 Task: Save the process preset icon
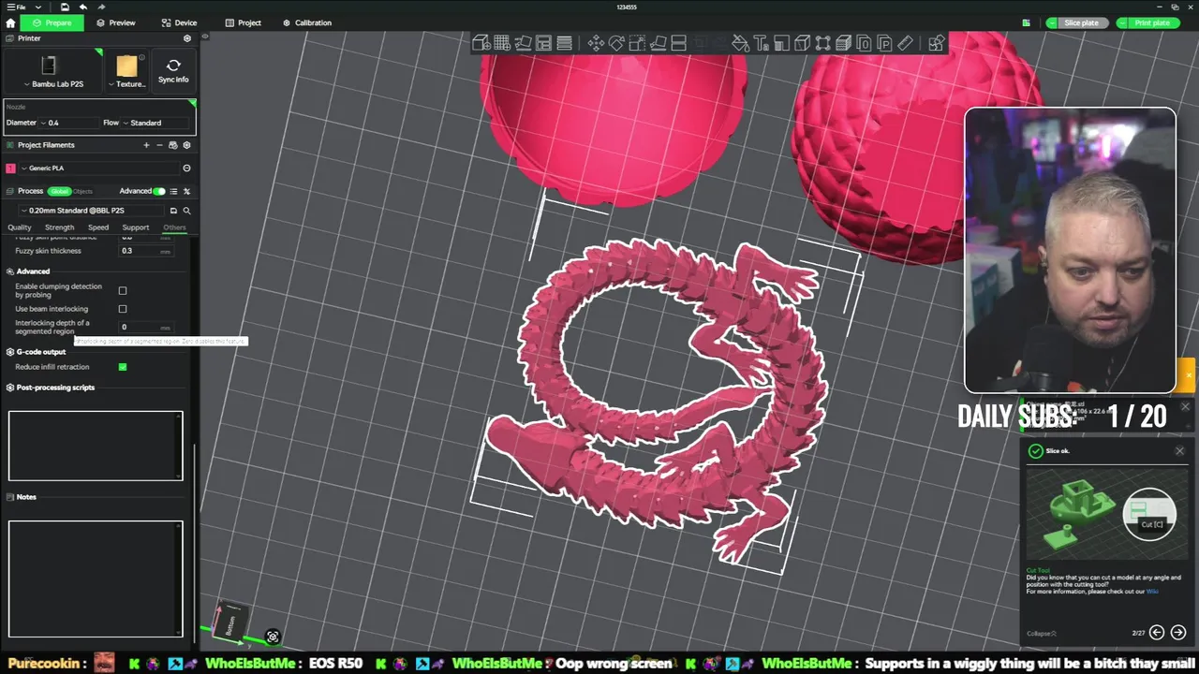point(173,211)
